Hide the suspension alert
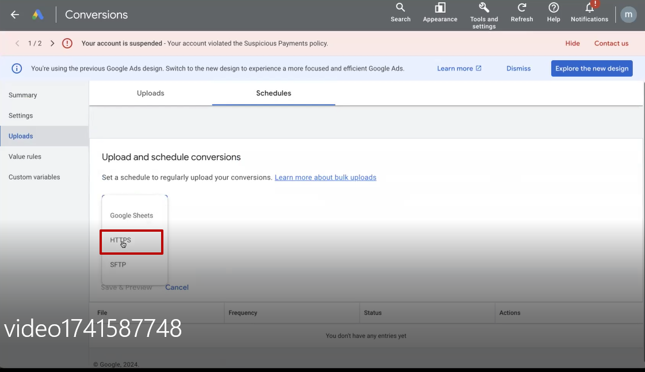 pos(572,43)
